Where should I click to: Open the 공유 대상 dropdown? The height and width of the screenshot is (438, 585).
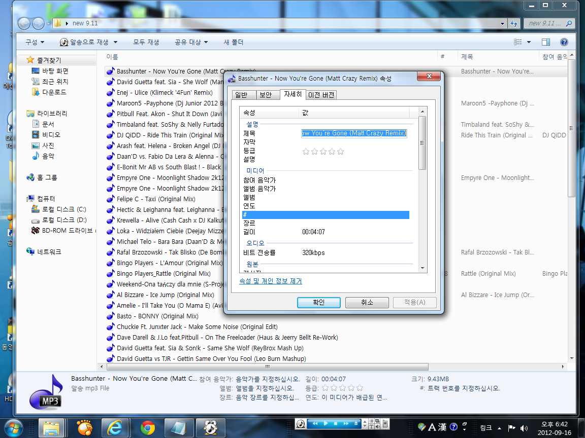pyautogui.click(x=191, y=42)
